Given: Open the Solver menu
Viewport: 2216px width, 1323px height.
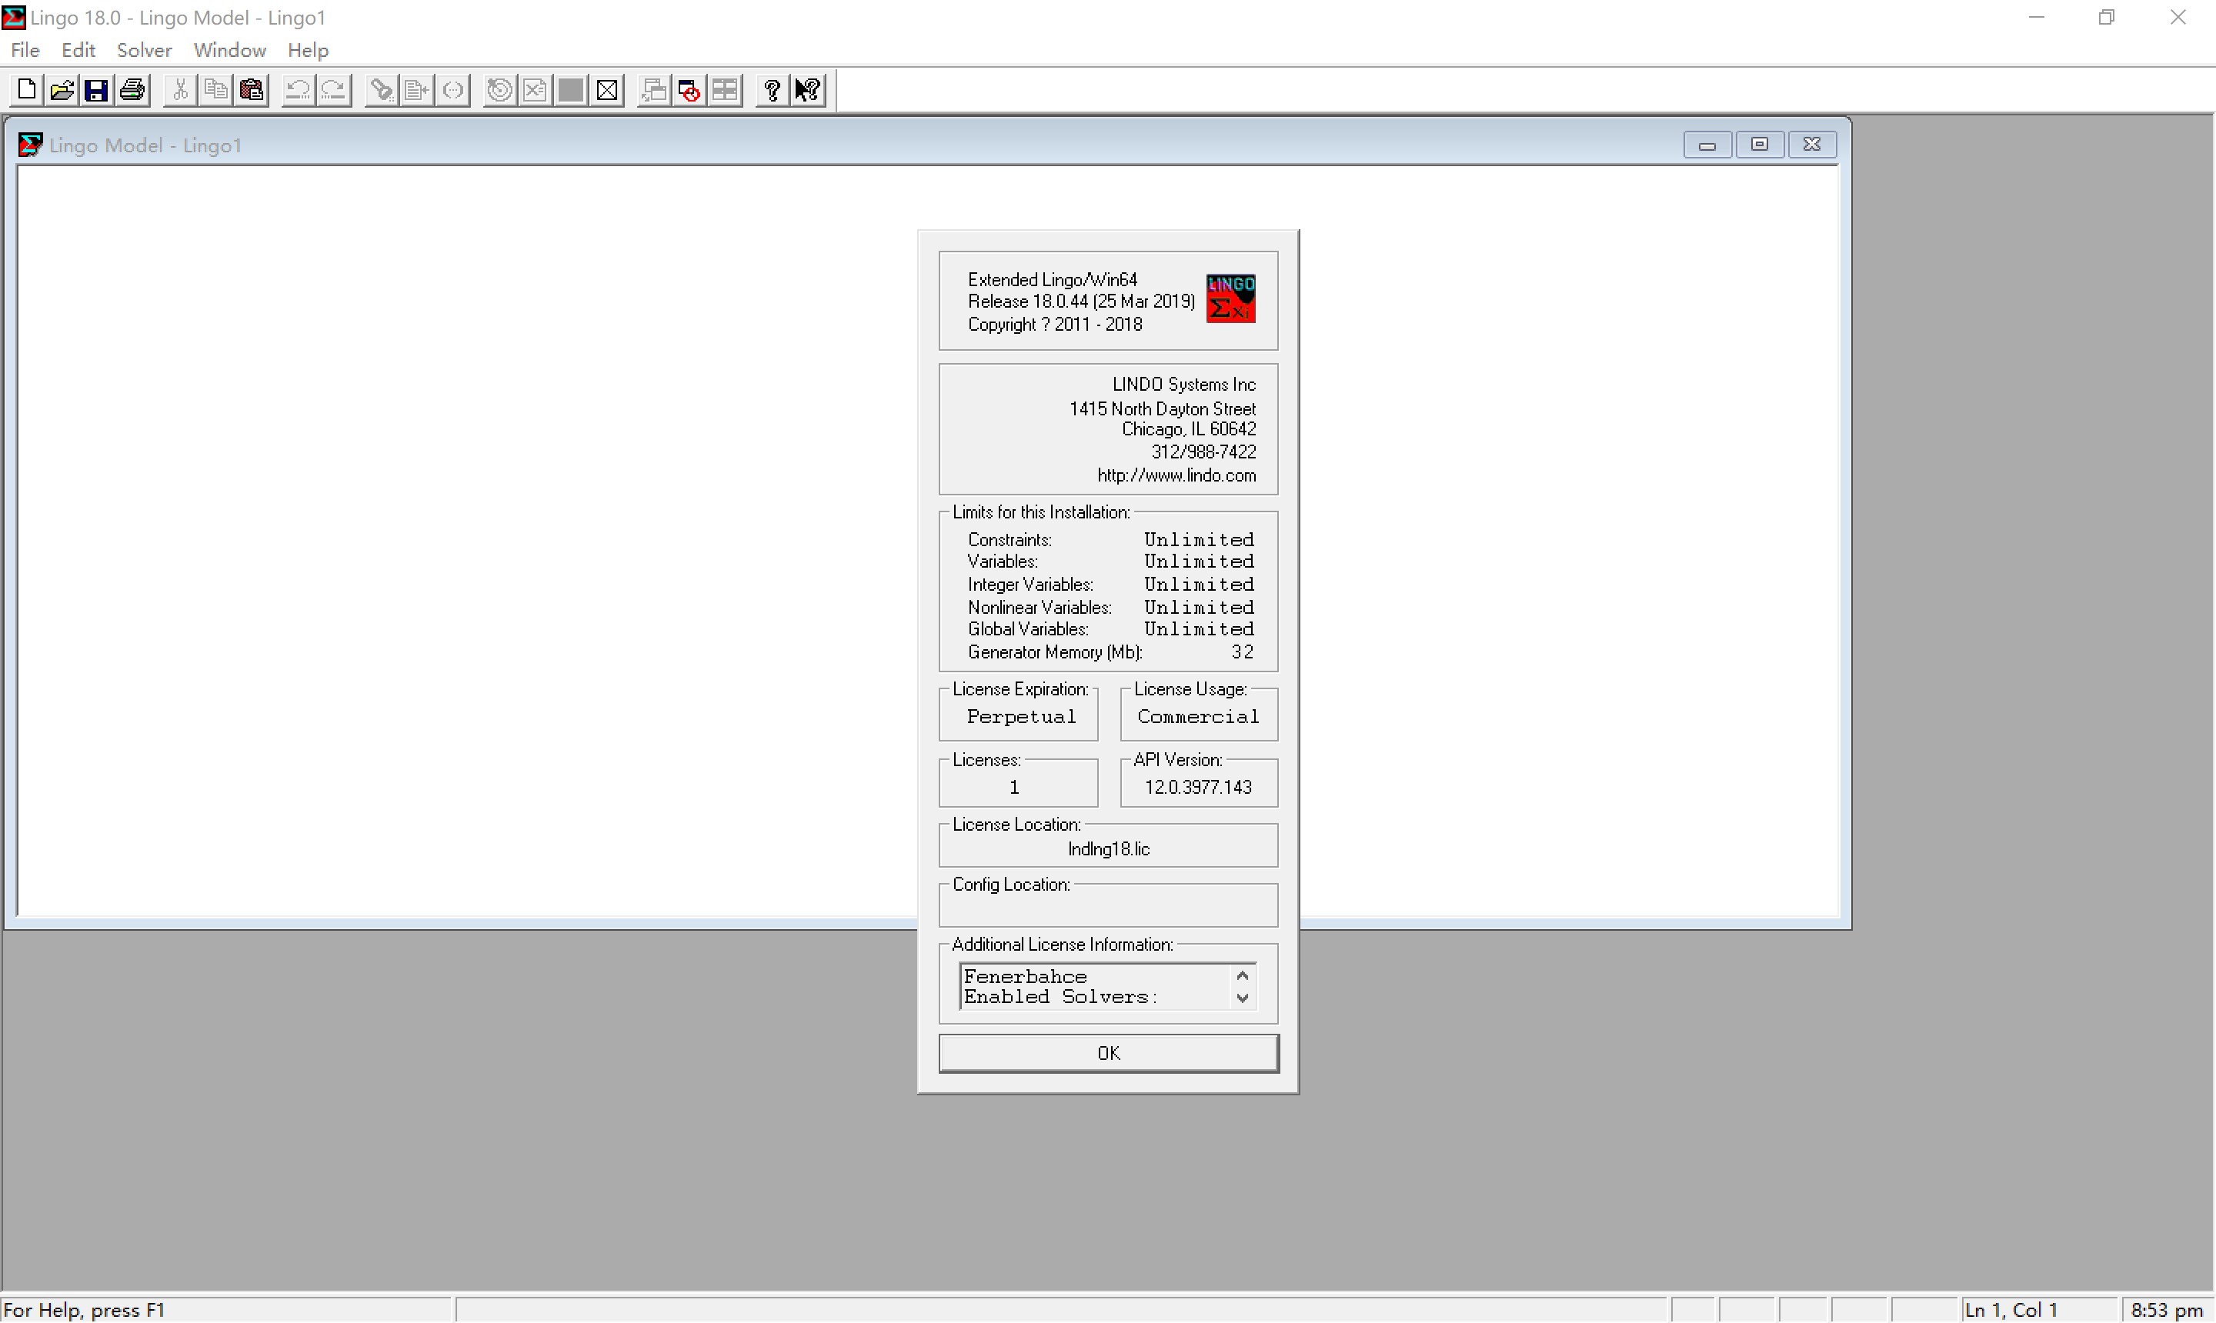Looking at the screenshot, I should click(x=145, y=50).
